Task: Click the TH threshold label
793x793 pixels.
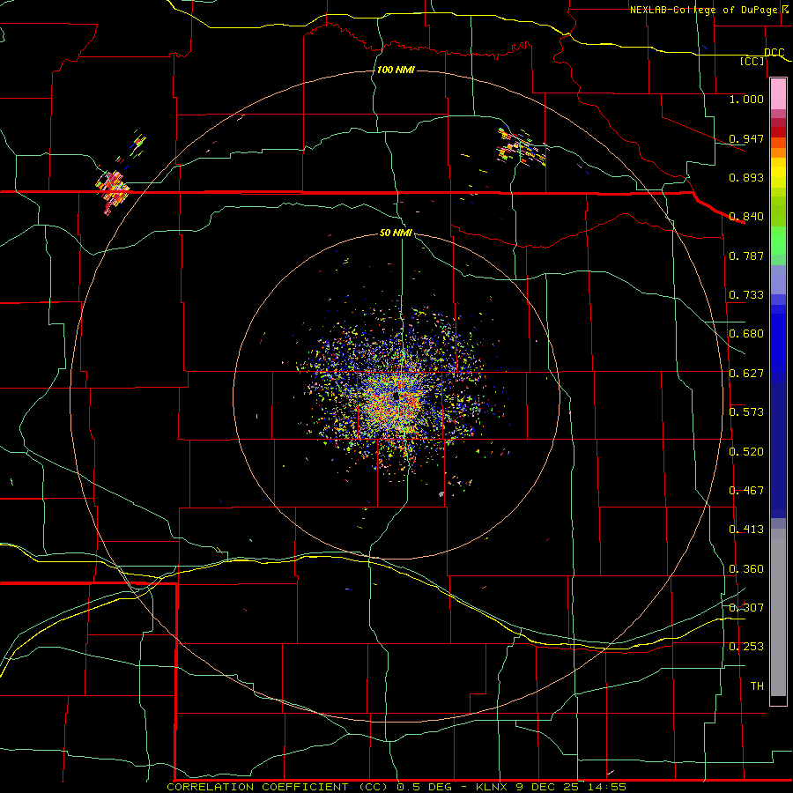Action: [757, 686]
